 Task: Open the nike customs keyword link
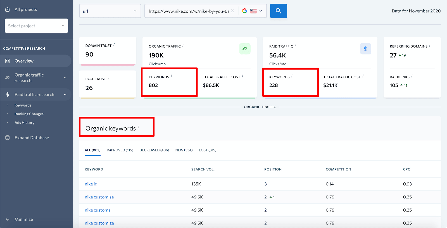98,210
